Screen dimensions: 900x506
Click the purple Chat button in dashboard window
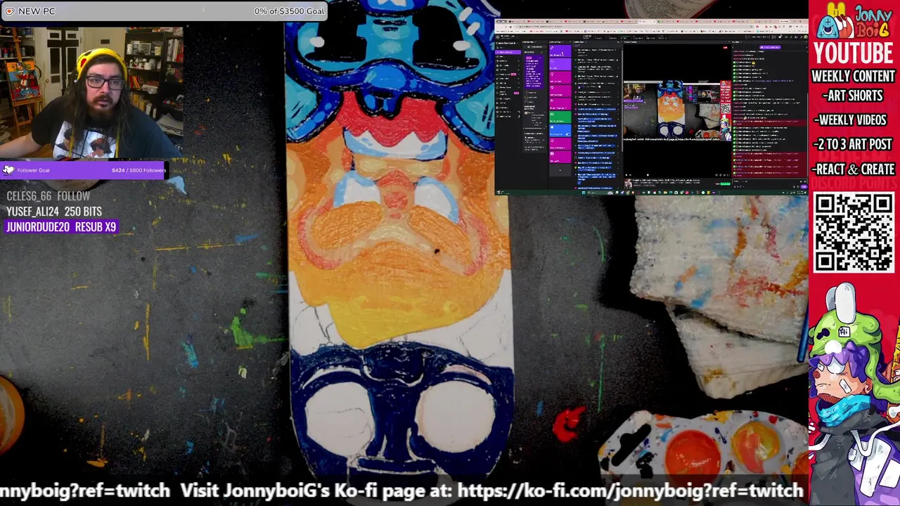804,186
